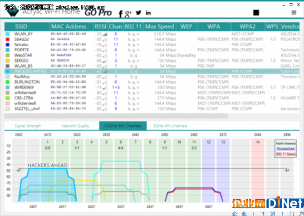Click the green color swatch for WebSTAR
304x216 pixels.
click(8, 55)
